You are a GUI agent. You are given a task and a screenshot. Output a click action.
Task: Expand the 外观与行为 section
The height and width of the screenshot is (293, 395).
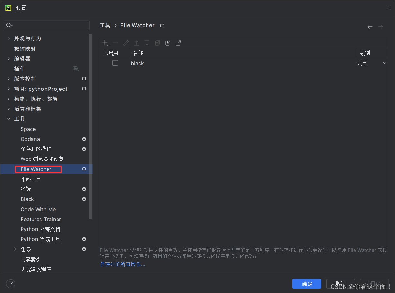(x=9, y=39)
